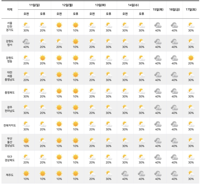Click the 강원도 영서 region label
The image size is (200, 185).
tap(10, 43)
